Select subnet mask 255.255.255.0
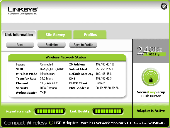 (x=104, y=69)
